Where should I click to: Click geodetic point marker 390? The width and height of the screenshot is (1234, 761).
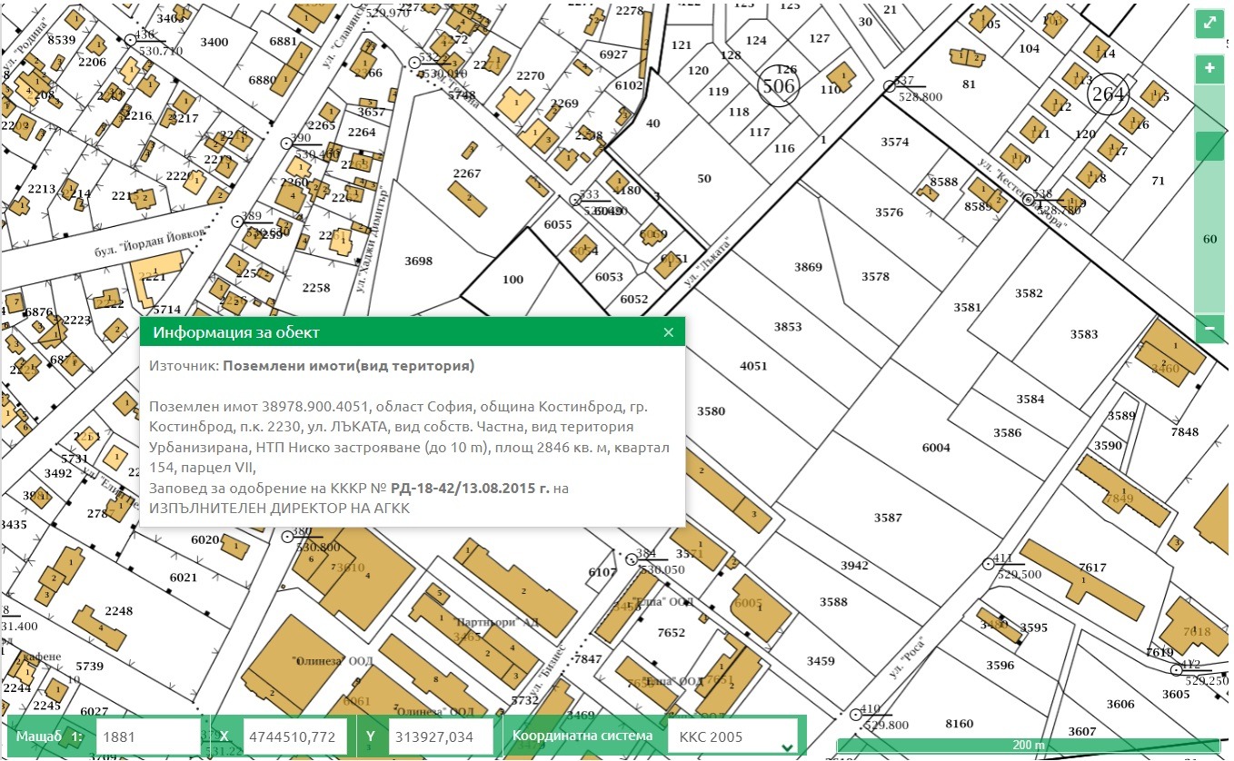click(286, 143)
